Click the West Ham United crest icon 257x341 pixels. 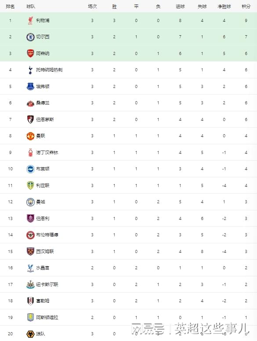tap(30, 251)
